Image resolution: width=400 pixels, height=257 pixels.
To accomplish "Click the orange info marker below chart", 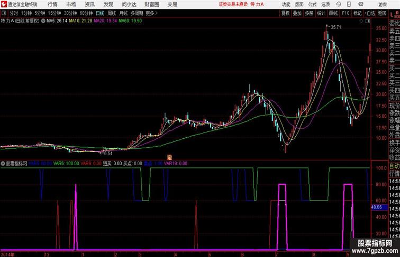I will [x=169, y=157].
